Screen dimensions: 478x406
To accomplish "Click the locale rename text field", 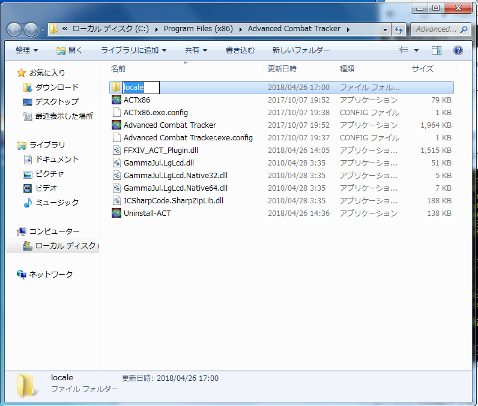I will tap(141, 88).
